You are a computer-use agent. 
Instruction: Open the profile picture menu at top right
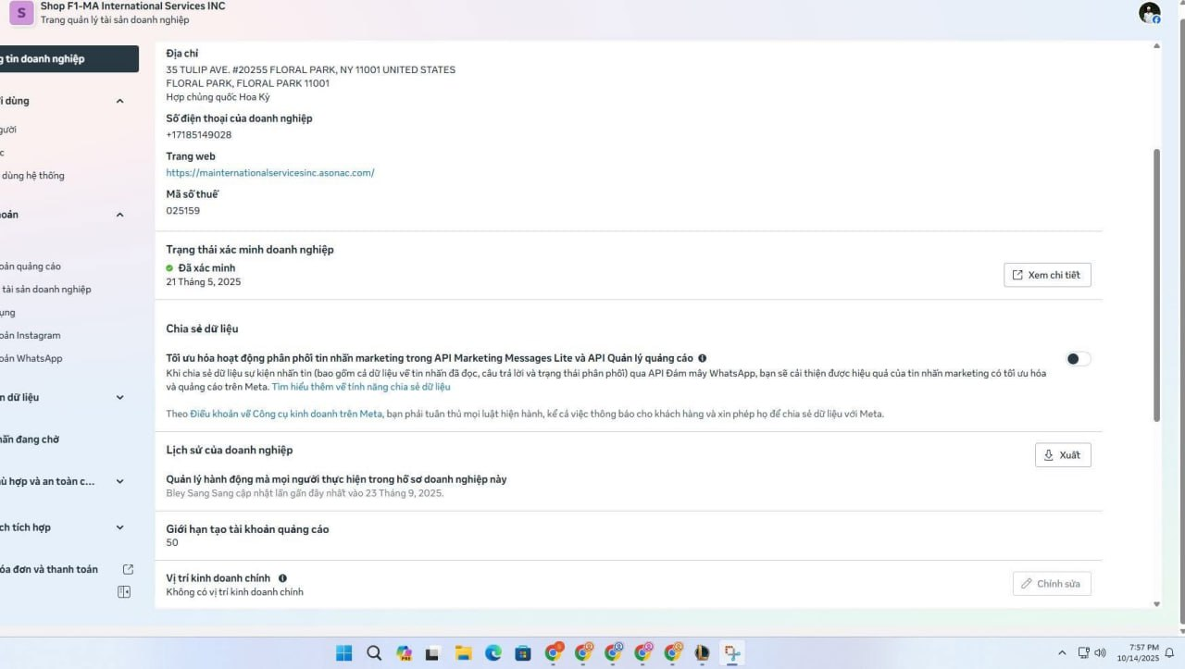click(1150, 13)
